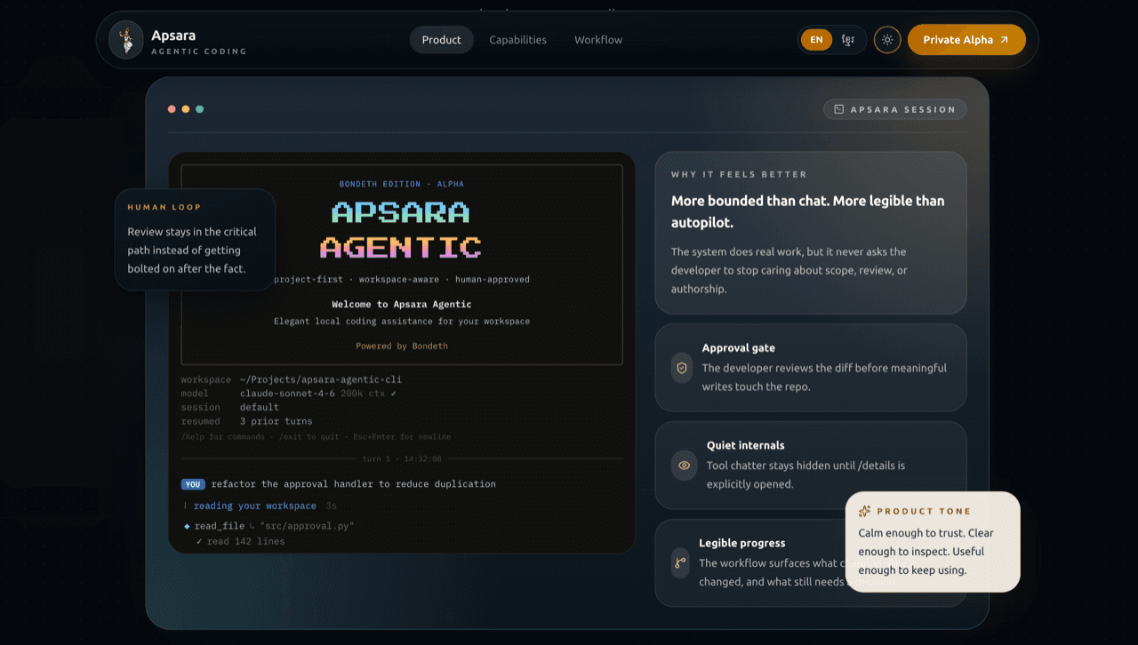Click 'refactor the approval handler' prompt text
This screenshot has width=1138, height=645.
pos(354,484)
